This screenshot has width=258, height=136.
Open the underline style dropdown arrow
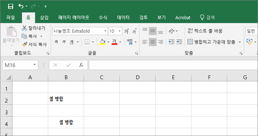(78, 42)
